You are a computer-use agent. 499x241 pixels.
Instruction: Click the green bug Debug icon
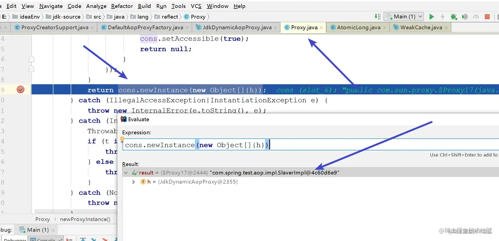(454, 16)
